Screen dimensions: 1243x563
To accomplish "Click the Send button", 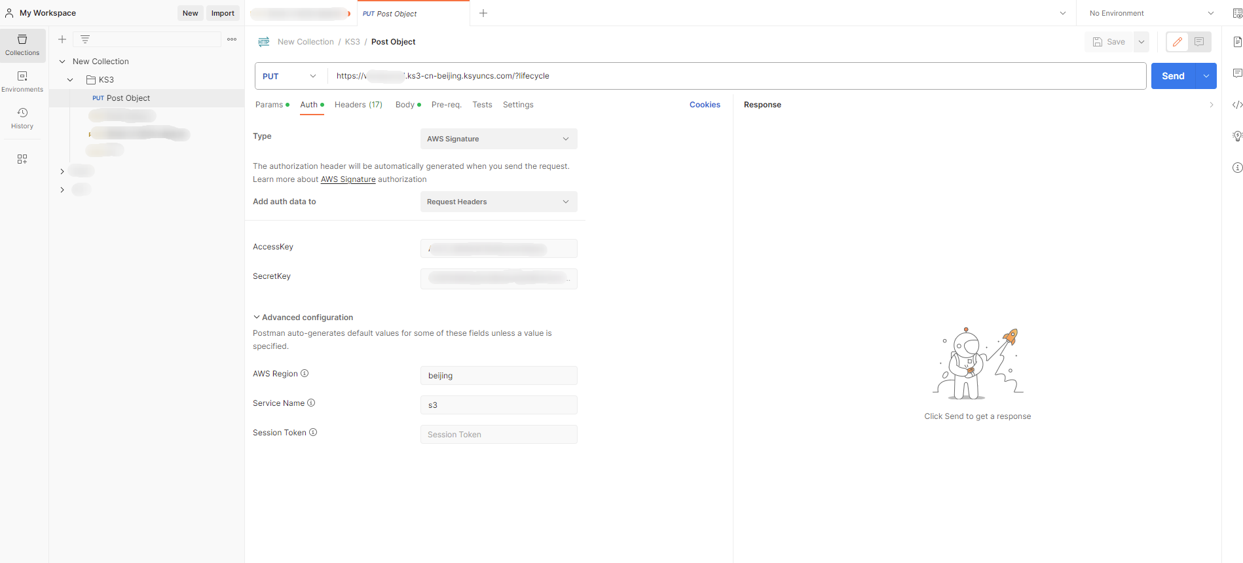I will [x=1172, y=76].
